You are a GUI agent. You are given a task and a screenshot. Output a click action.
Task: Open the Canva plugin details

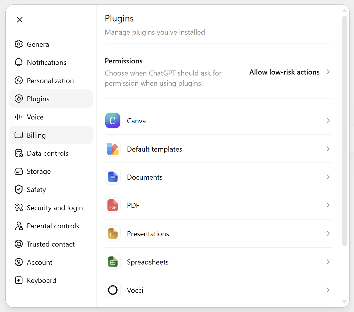pos(218,121)
